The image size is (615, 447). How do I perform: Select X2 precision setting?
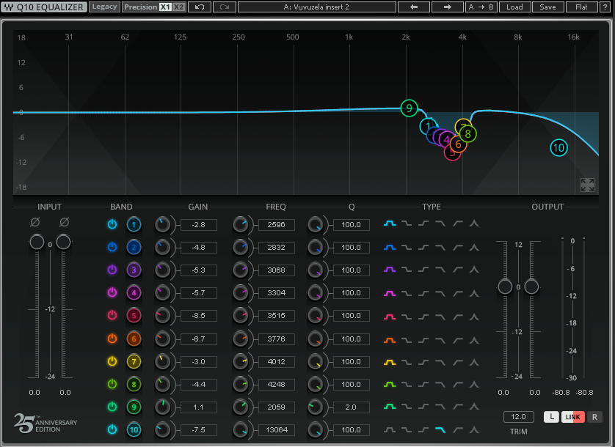(178, 7)
